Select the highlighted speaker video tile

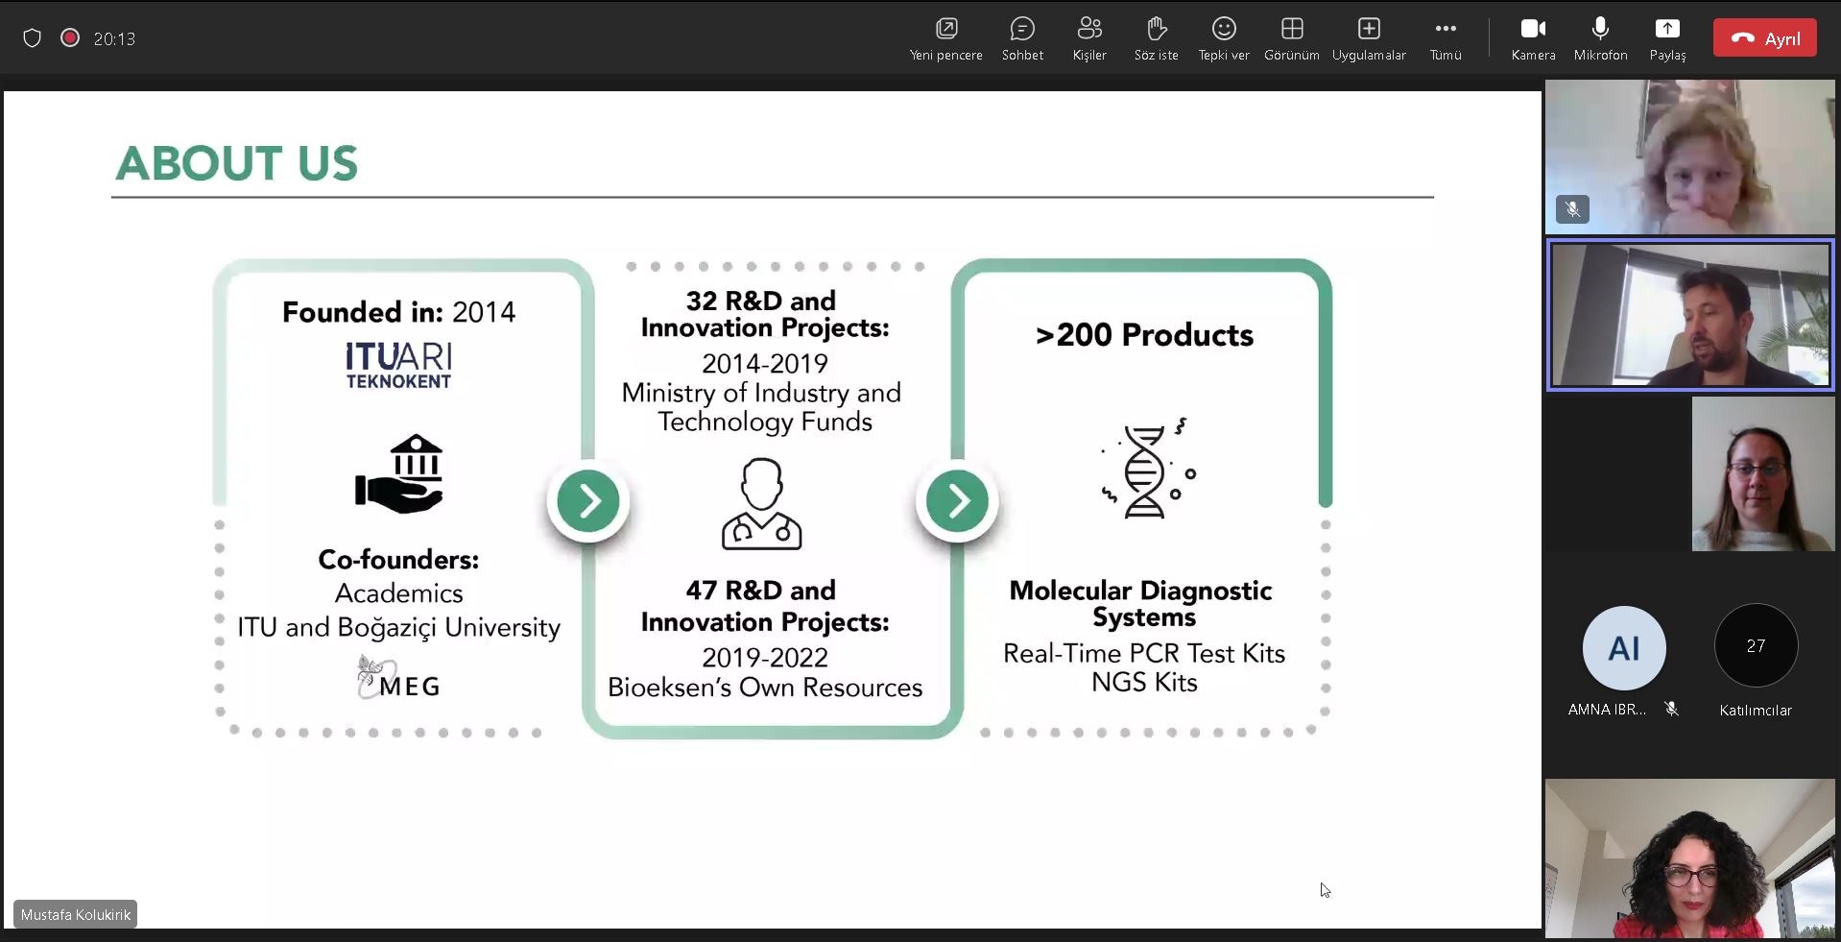coord(1689,315)
